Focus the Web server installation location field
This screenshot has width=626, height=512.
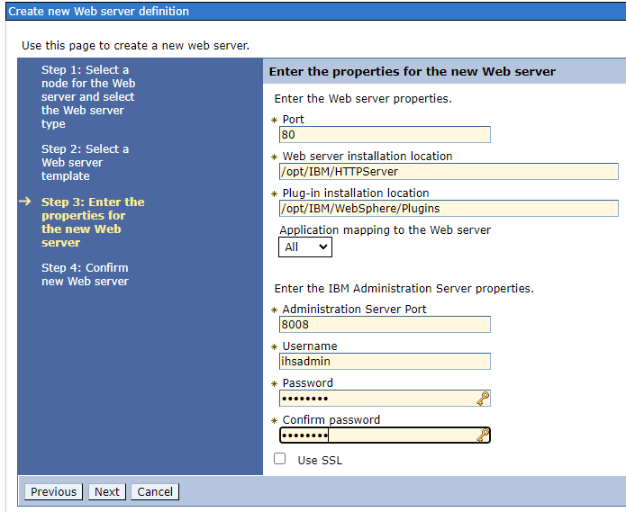(x=448, y=172)
